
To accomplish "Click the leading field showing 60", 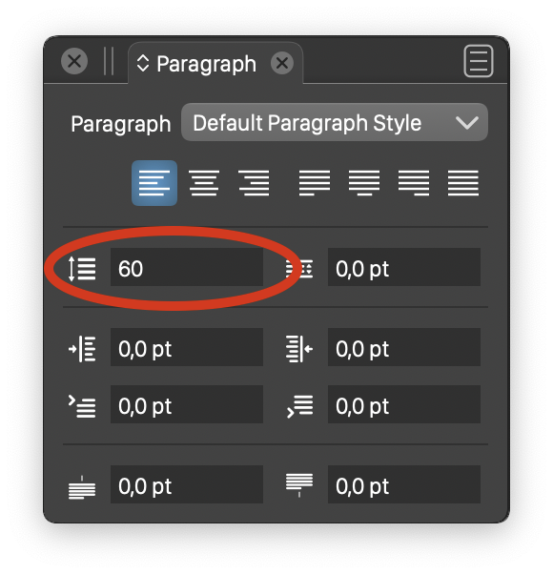I will pos(187,267).
